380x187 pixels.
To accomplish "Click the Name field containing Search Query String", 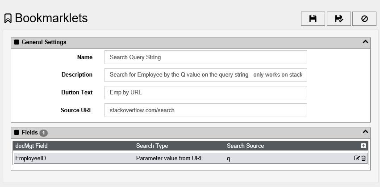I will (x=206, y=57).
